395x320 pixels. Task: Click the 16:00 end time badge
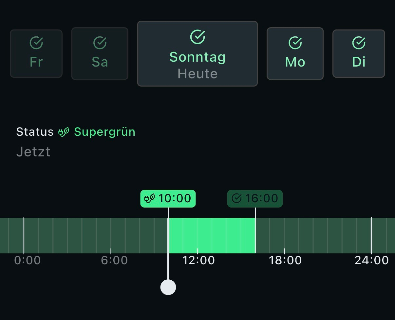[x=255, y=199]
